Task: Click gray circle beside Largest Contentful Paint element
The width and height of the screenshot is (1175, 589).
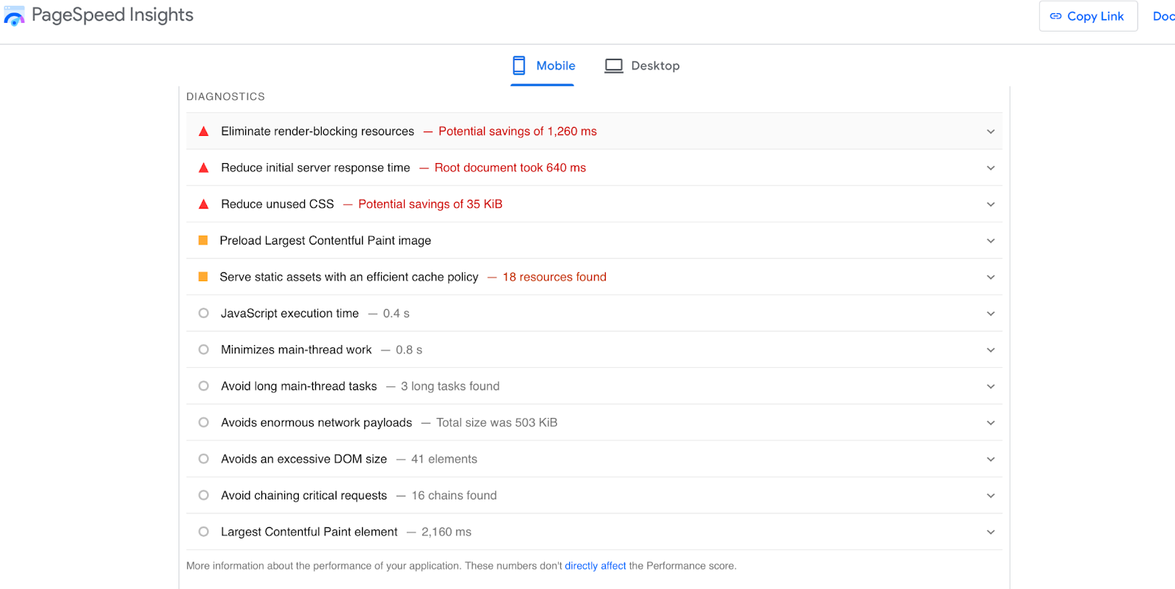Action: [x=203, y=532]
